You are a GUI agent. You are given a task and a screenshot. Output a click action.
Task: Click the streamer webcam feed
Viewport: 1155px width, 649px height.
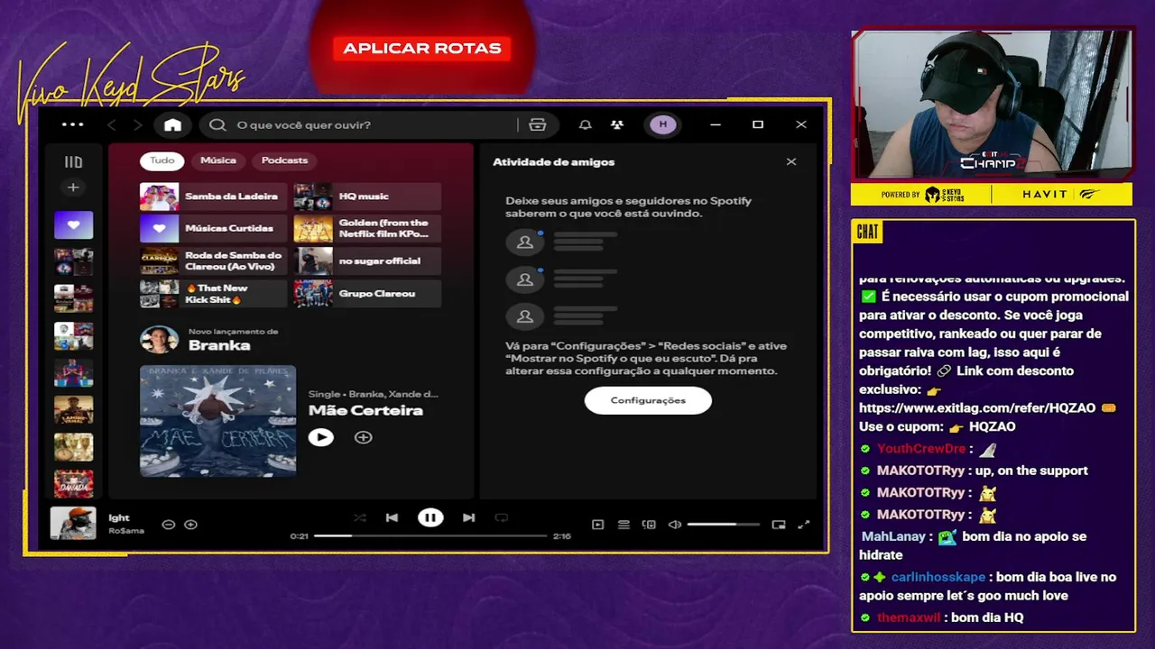pos(992,105)
